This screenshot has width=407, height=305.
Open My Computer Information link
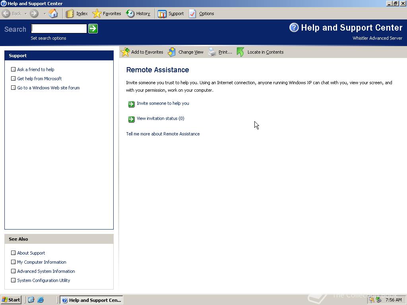click(42, 262)
